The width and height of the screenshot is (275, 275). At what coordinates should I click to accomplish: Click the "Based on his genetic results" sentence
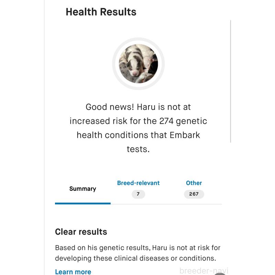point(137,247)
